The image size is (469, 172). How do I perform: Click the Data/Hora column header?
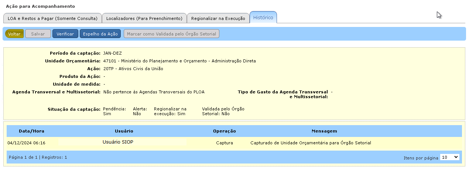[x=31, y=131]
